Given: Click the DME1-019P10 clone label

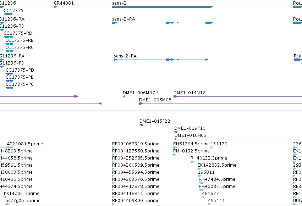Looking at the screenshot, I should [190, 128].
